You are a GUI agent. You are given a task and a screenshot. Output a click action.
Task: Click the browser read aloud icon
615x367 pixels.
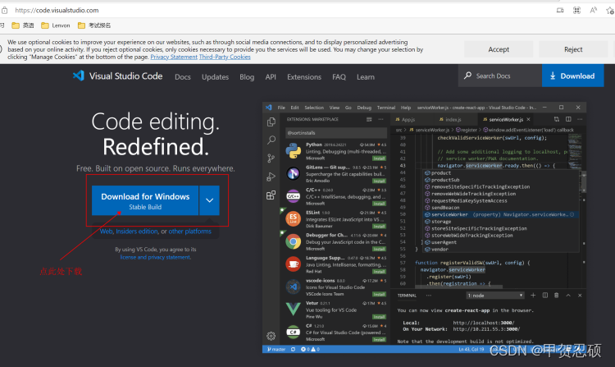pos(593,10)
